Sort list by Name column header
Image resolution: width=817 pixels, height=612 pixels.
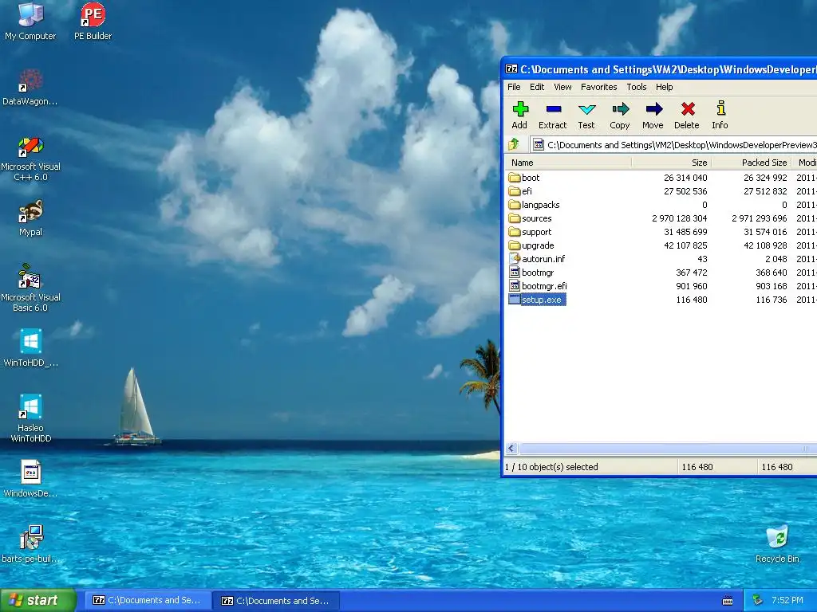point(568,163)
